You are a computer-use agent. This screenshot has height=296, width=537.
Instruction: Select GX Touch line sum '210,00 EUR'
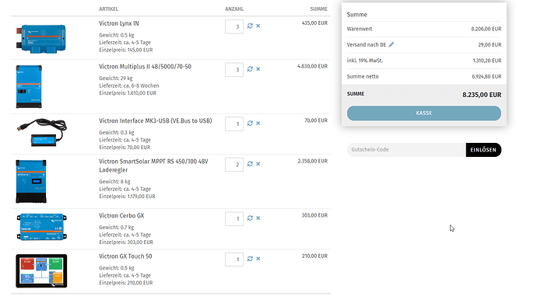314,256
